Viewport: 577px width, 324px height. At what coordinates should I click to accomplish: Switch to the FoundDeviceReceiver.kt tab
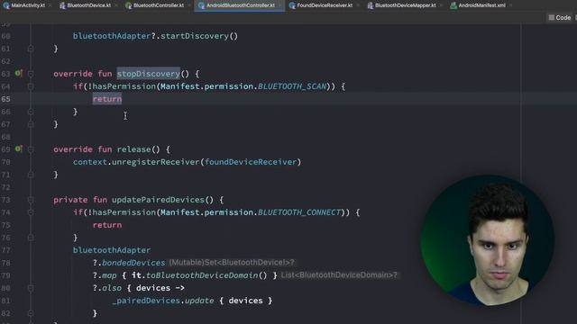(325, 5)
